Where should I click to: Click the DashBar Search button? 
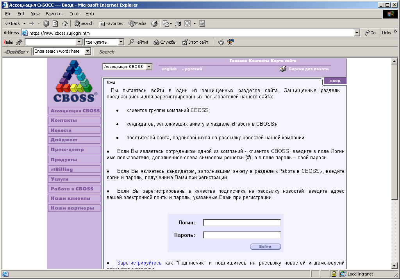point(107,52)
